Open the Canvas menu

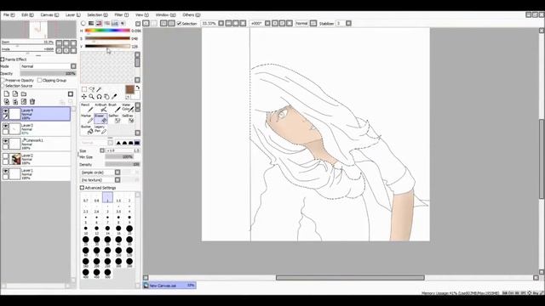pos(49,15)
